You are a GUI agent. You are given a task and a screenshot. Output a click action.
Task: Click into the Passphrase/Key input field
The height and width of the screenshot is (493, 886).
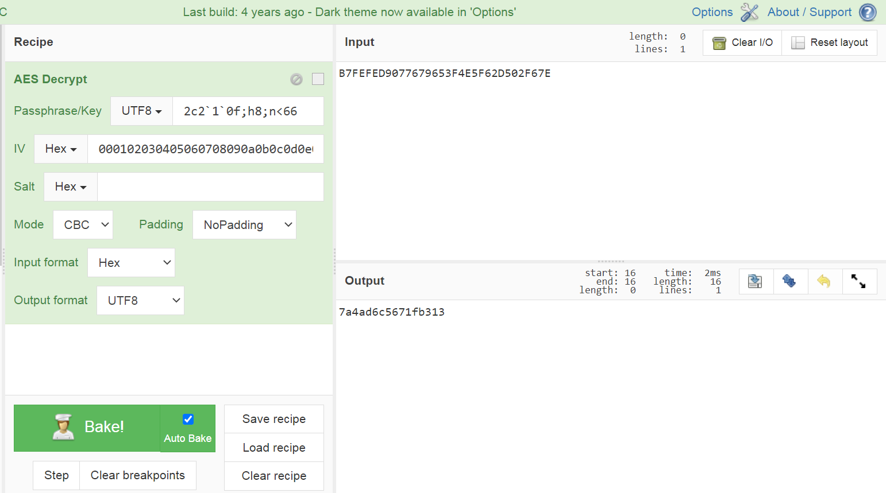[248, 111]
